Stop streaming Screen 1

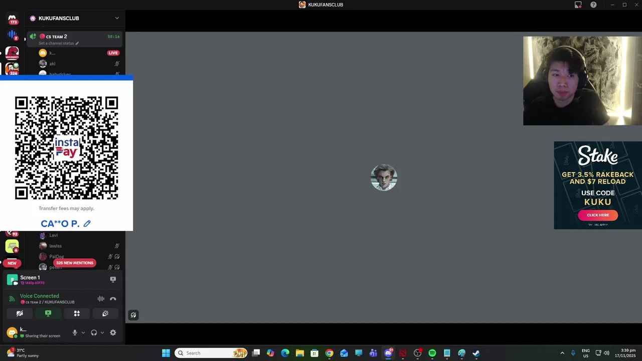coord(113,279)
